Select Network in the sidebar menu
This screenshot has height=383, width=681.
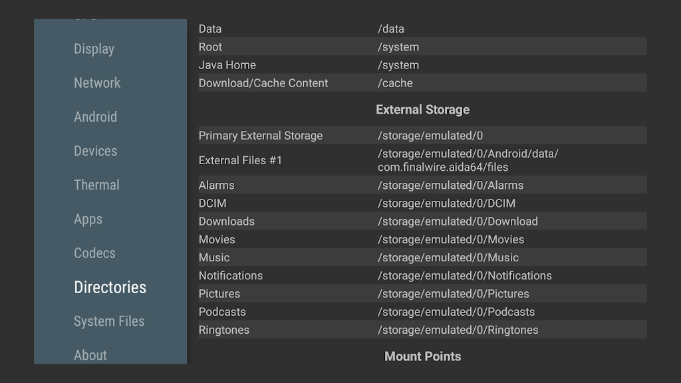(x=97, y=83)
